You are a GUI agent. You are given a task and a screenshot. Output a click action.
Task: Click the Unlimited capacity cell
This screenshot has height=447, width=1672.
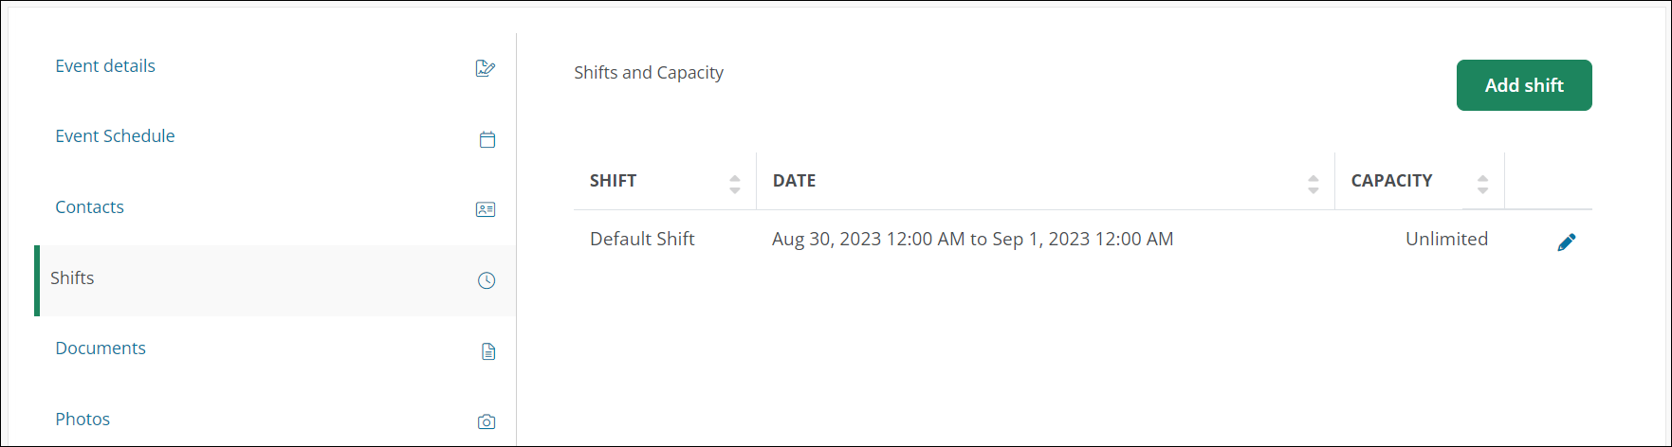click(1446, 240)
